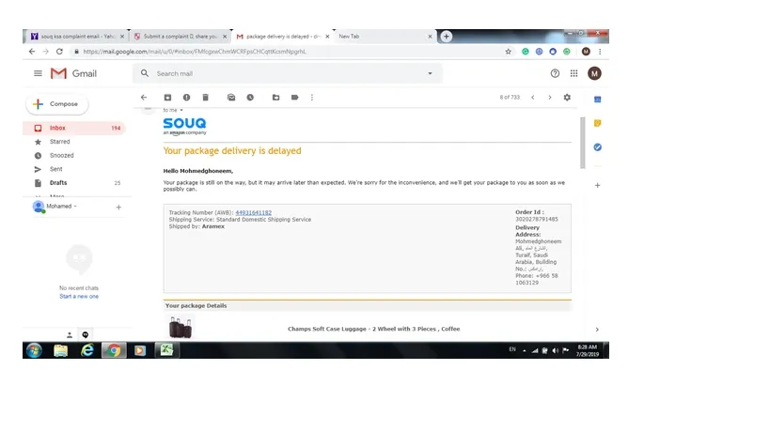Switch to the souq ksa complaint Yahoo tab

click(74, 37)
